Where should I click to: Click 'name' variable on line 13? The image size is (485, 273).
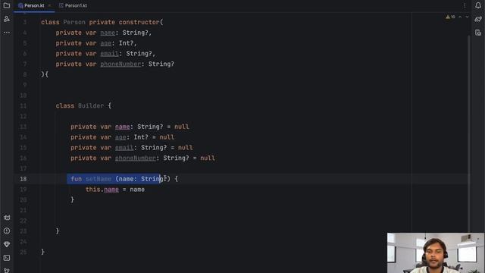coord(123,127)
